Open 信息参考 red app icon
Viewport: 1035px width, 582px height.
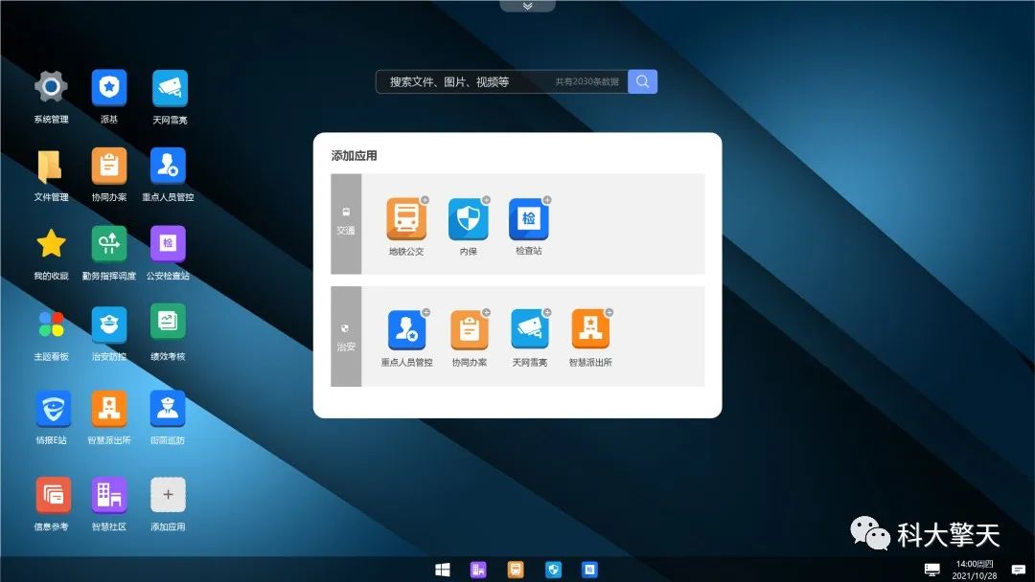pos(52,495)
